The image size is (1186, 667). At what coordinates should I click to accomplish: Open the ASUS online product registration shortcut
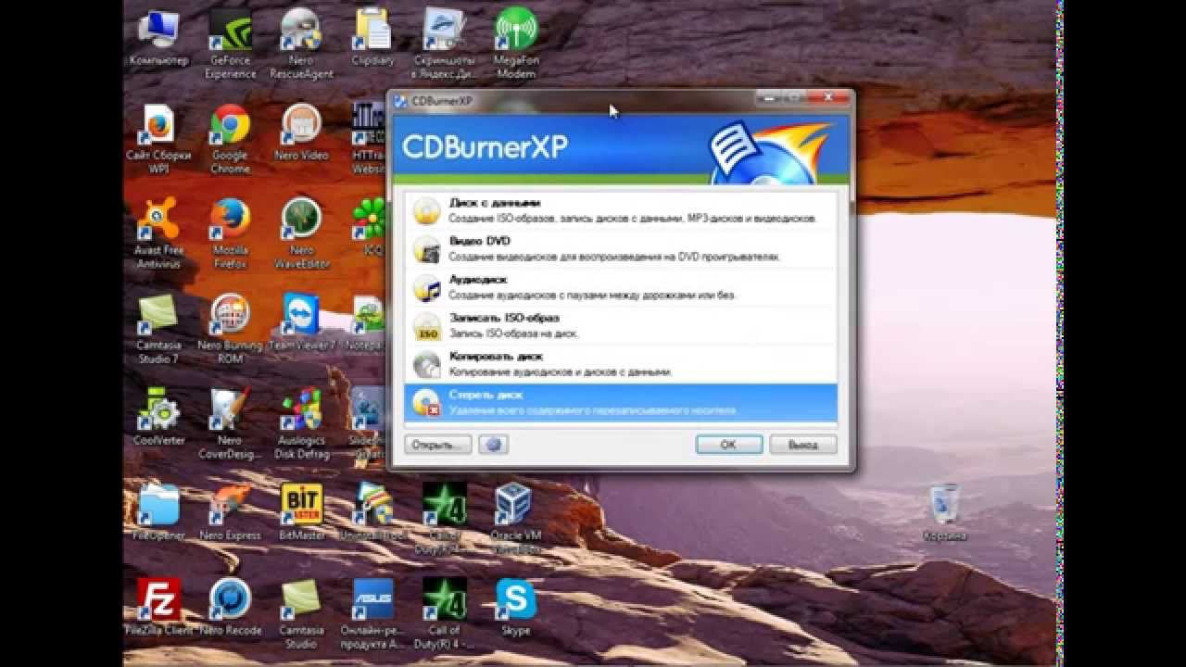click(x=373, y=612)
